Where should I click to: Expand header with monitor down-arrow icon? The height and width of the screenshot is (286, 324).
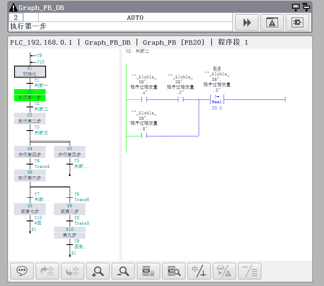(x=296, y=7)
